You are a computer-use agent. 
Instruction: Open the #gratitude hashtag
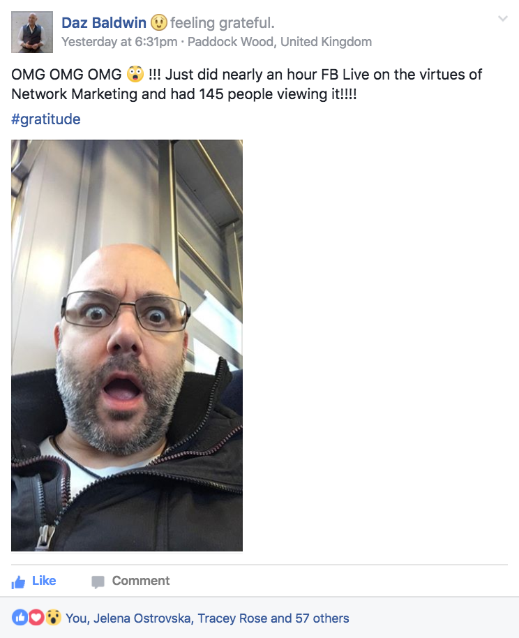[46, 119]
